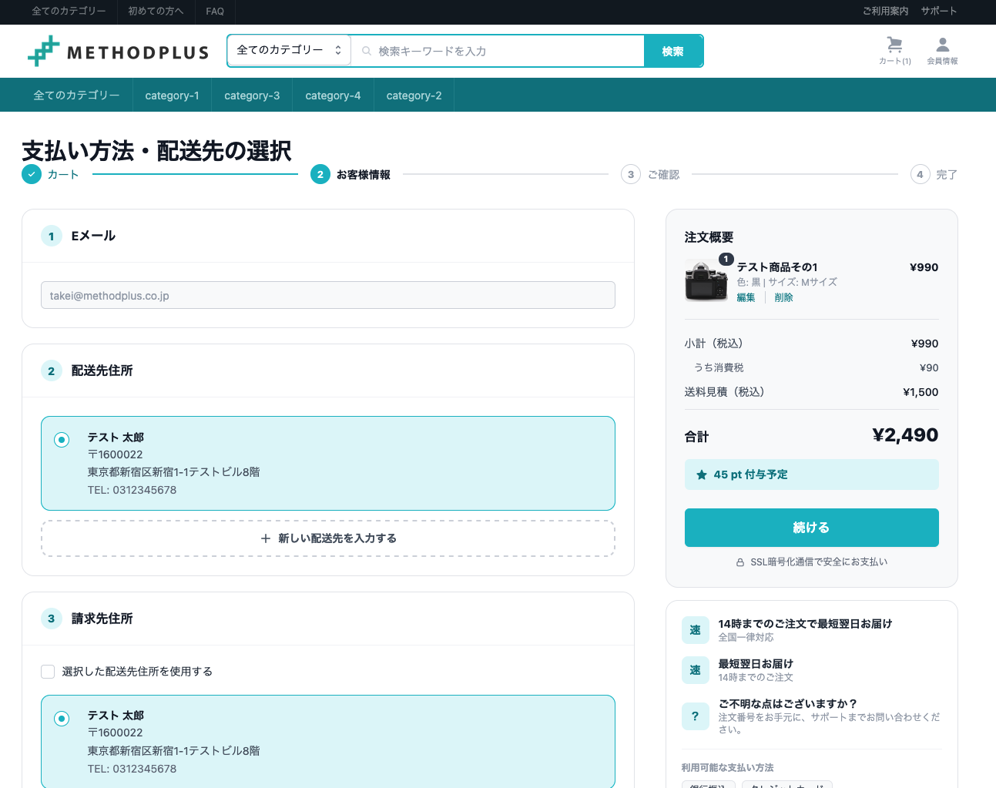
Task: Click the 速 icon for 14時までのご注文で最短翌日お届け
Action: pyautogui.click(x=695, y=630)
